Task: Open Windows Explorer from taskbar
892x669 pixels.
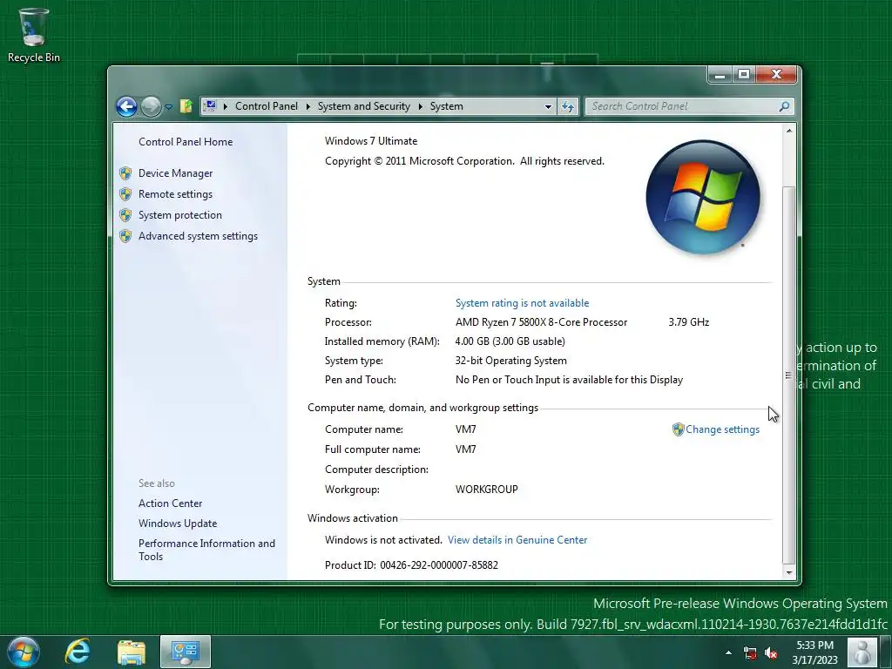Action: [132, 652]
